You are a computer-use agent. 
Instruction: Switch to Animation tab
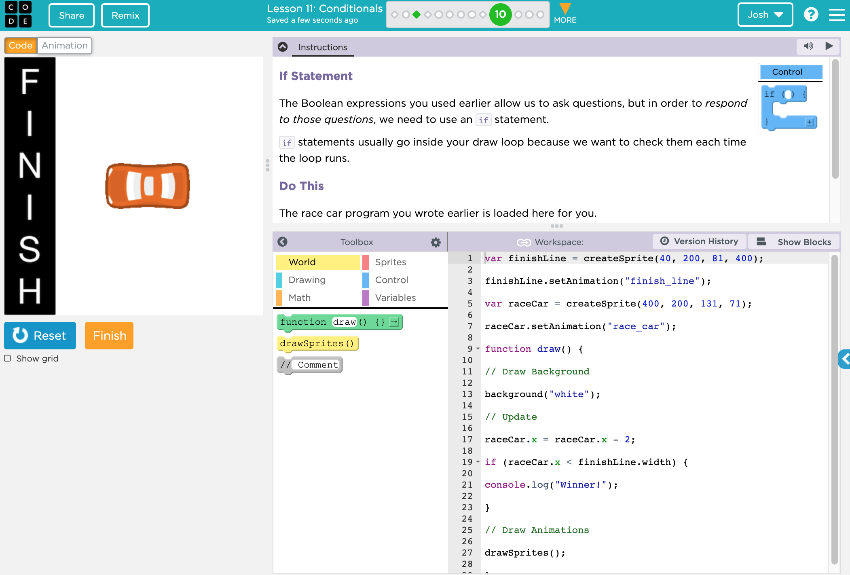[64, 45]
